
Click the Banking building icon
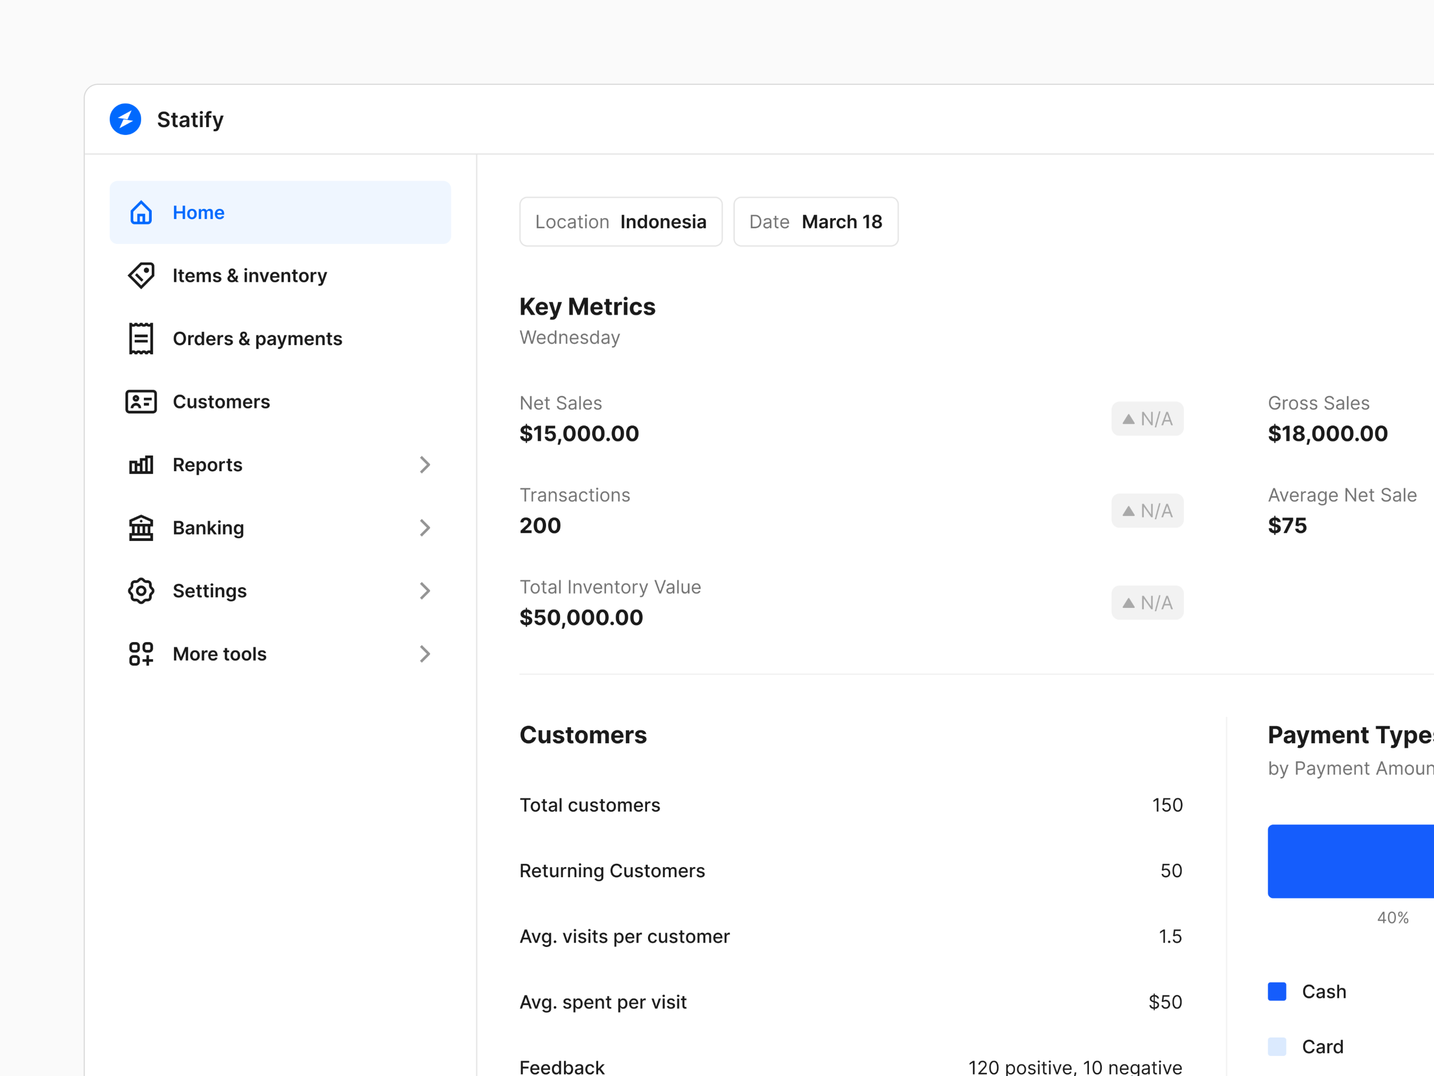pos(141,528)
